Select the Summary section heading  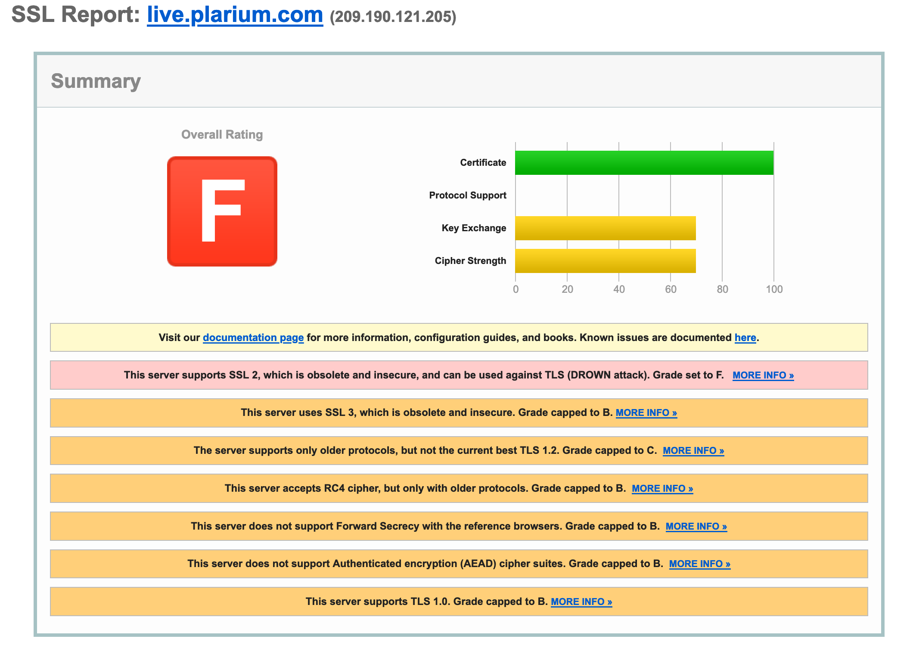point(96,81)
